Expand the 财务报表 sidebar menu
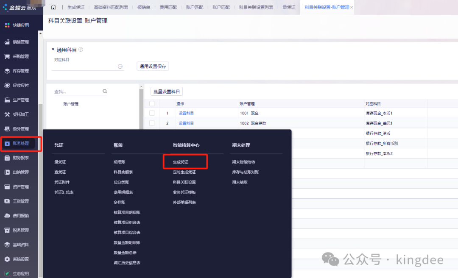 (20, 158)
